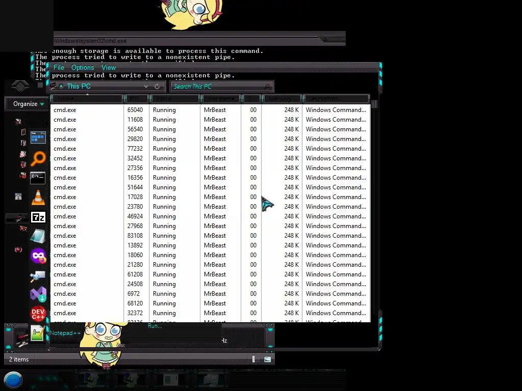Select process with PID 61208
This screenshot has height=391, width=522.
tap(210, 274)
